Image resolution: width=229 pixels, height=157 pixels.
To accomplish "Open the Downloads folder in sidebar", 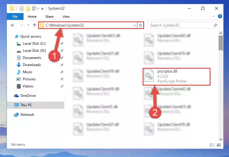I will click(32, 65).
